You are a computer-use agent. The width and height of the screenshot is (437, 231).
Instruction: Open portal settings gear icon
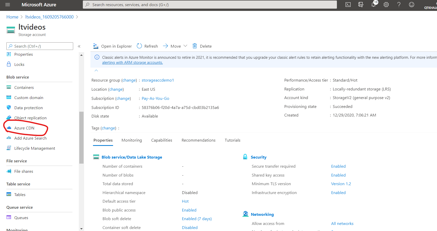tap(386, 5)
